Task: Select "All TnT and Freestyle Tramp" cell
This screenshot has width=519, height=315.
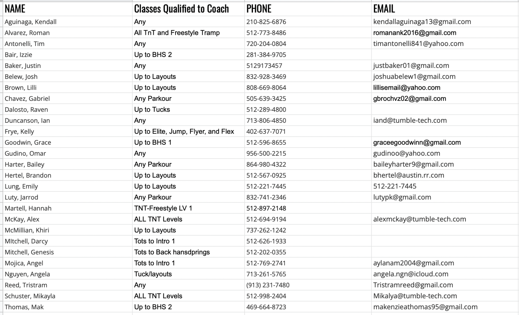Action: point(177,33)
